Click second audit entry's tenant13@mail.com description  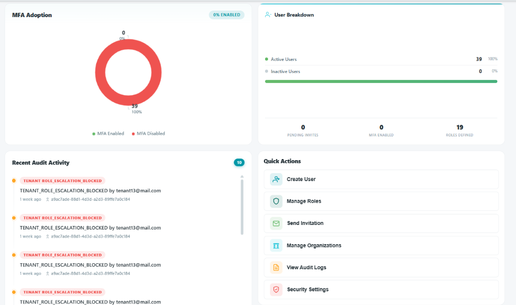click(90, 228)
